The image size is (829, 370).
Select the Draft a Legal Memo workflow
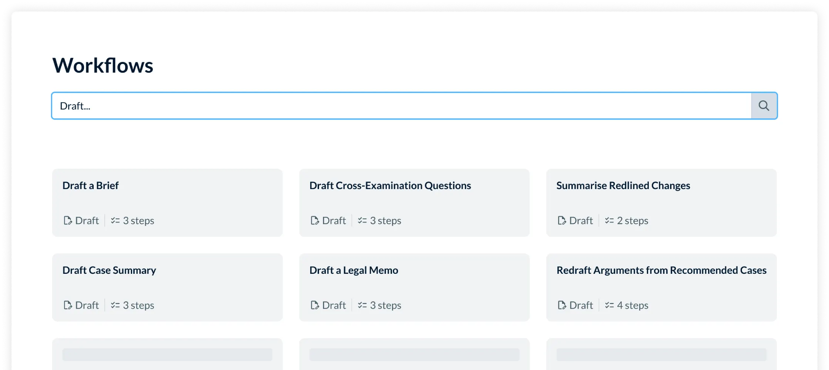[414, 287]
